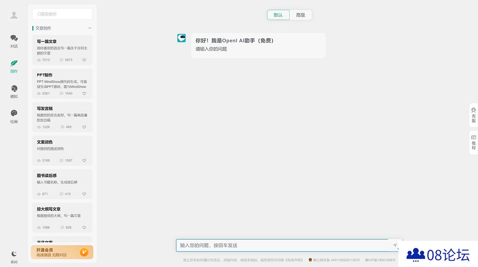The width and height of the screenshot is (478, 267).
Task: Click the AI assistant avatar icon
Action: (182, 38)
